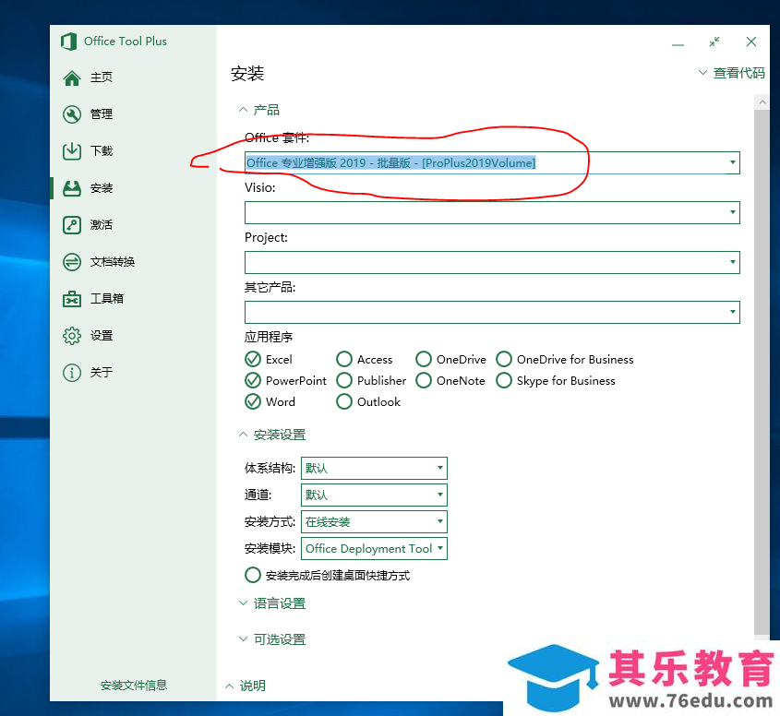Collapse the 安装设置 section

coord(272,435)
